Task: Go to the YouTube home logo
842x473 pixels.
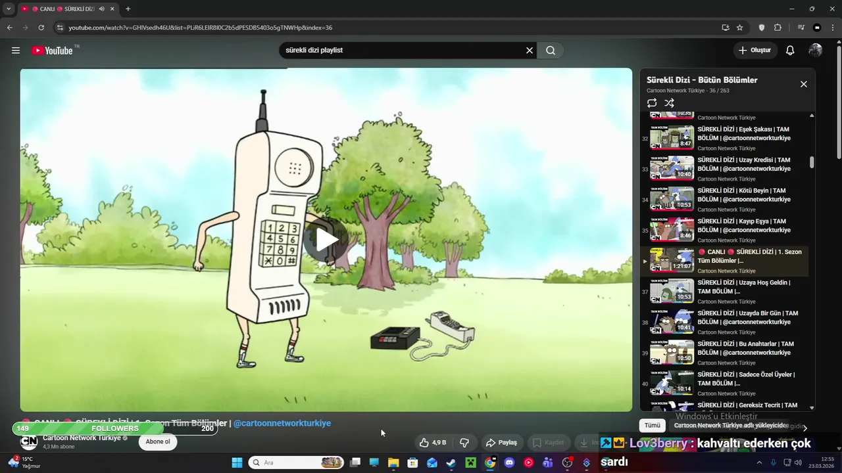Action: 52,51
